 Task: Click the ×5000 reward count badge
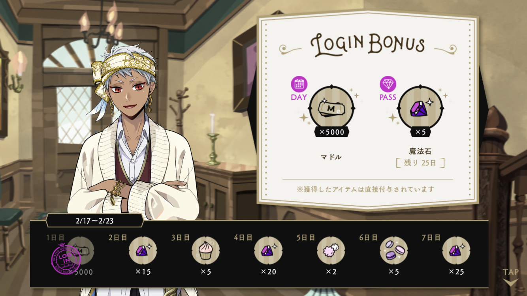[x=331, y=132]
